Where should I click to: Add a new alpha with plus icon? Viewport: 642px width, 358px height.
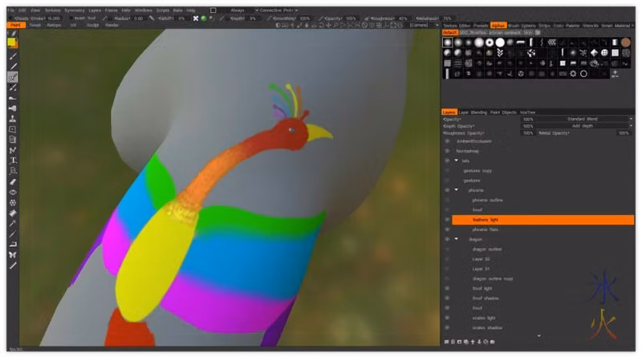tap(615, 74)
